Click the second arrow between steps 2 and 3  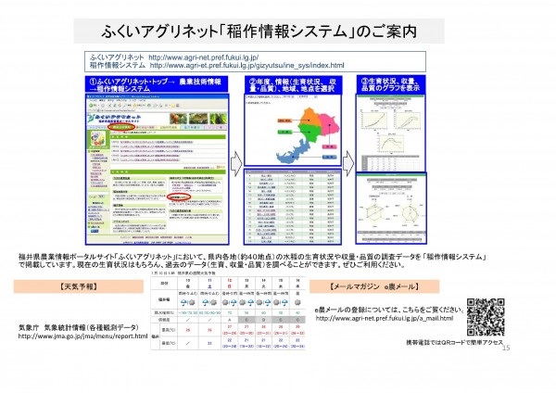[x=348, y=163]
